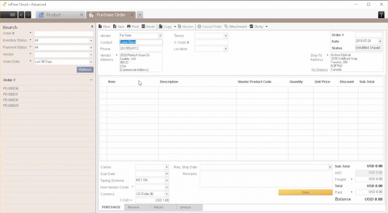The height and width of the screenshot is (213, 388).
Task: Click the New order icon in toolbar
Action: click(104, 26)
